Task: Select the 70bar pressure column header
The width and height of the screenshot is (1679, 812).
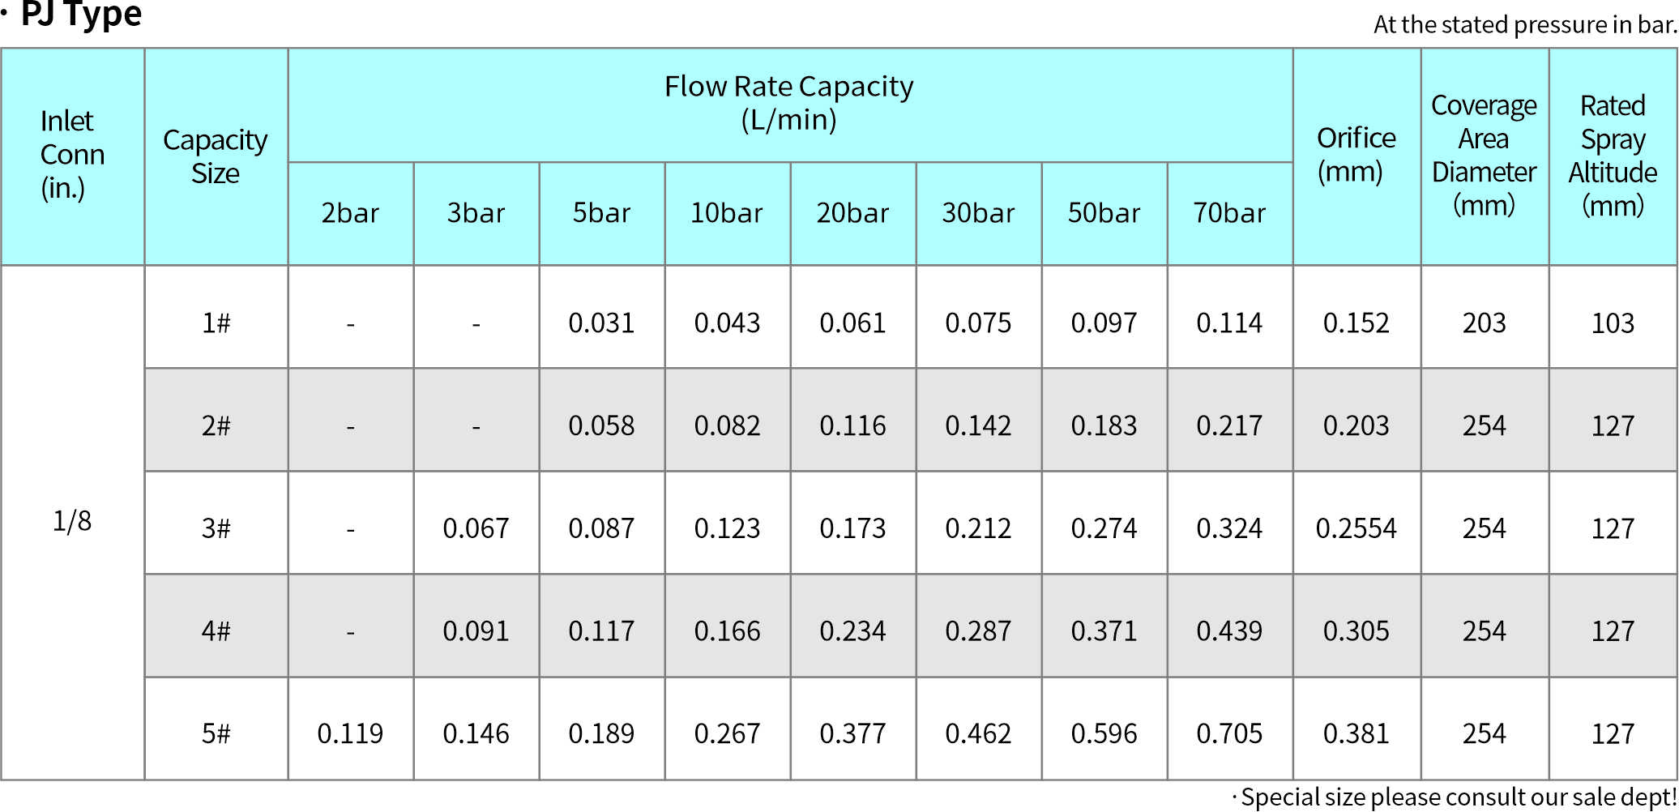Action: pos(1229,213)
